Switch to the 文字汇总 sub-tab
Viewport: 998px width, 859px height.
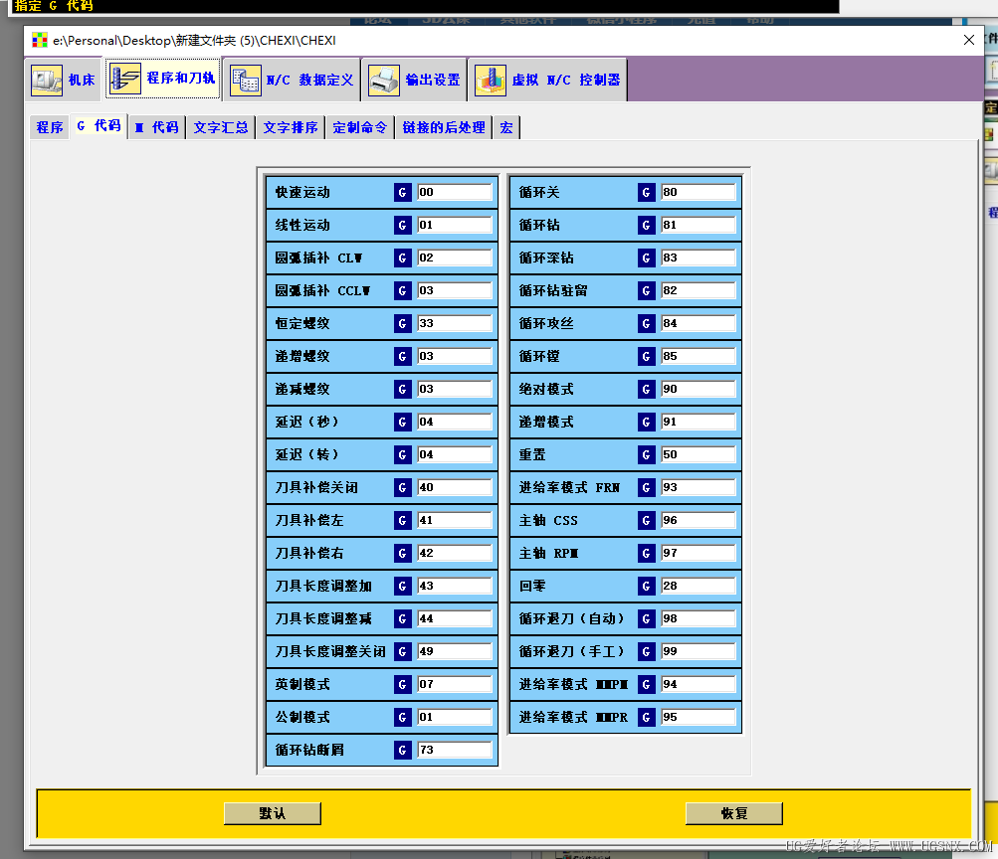tap(220, 127)
